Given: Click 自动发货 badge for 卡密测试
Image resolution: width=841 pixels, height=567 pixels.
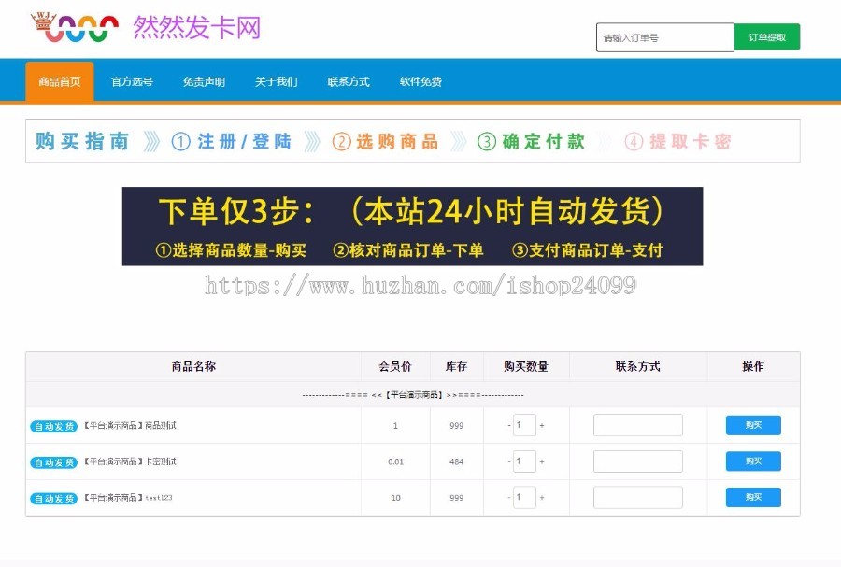Looking at the screenshot, I should pos(53,462).
